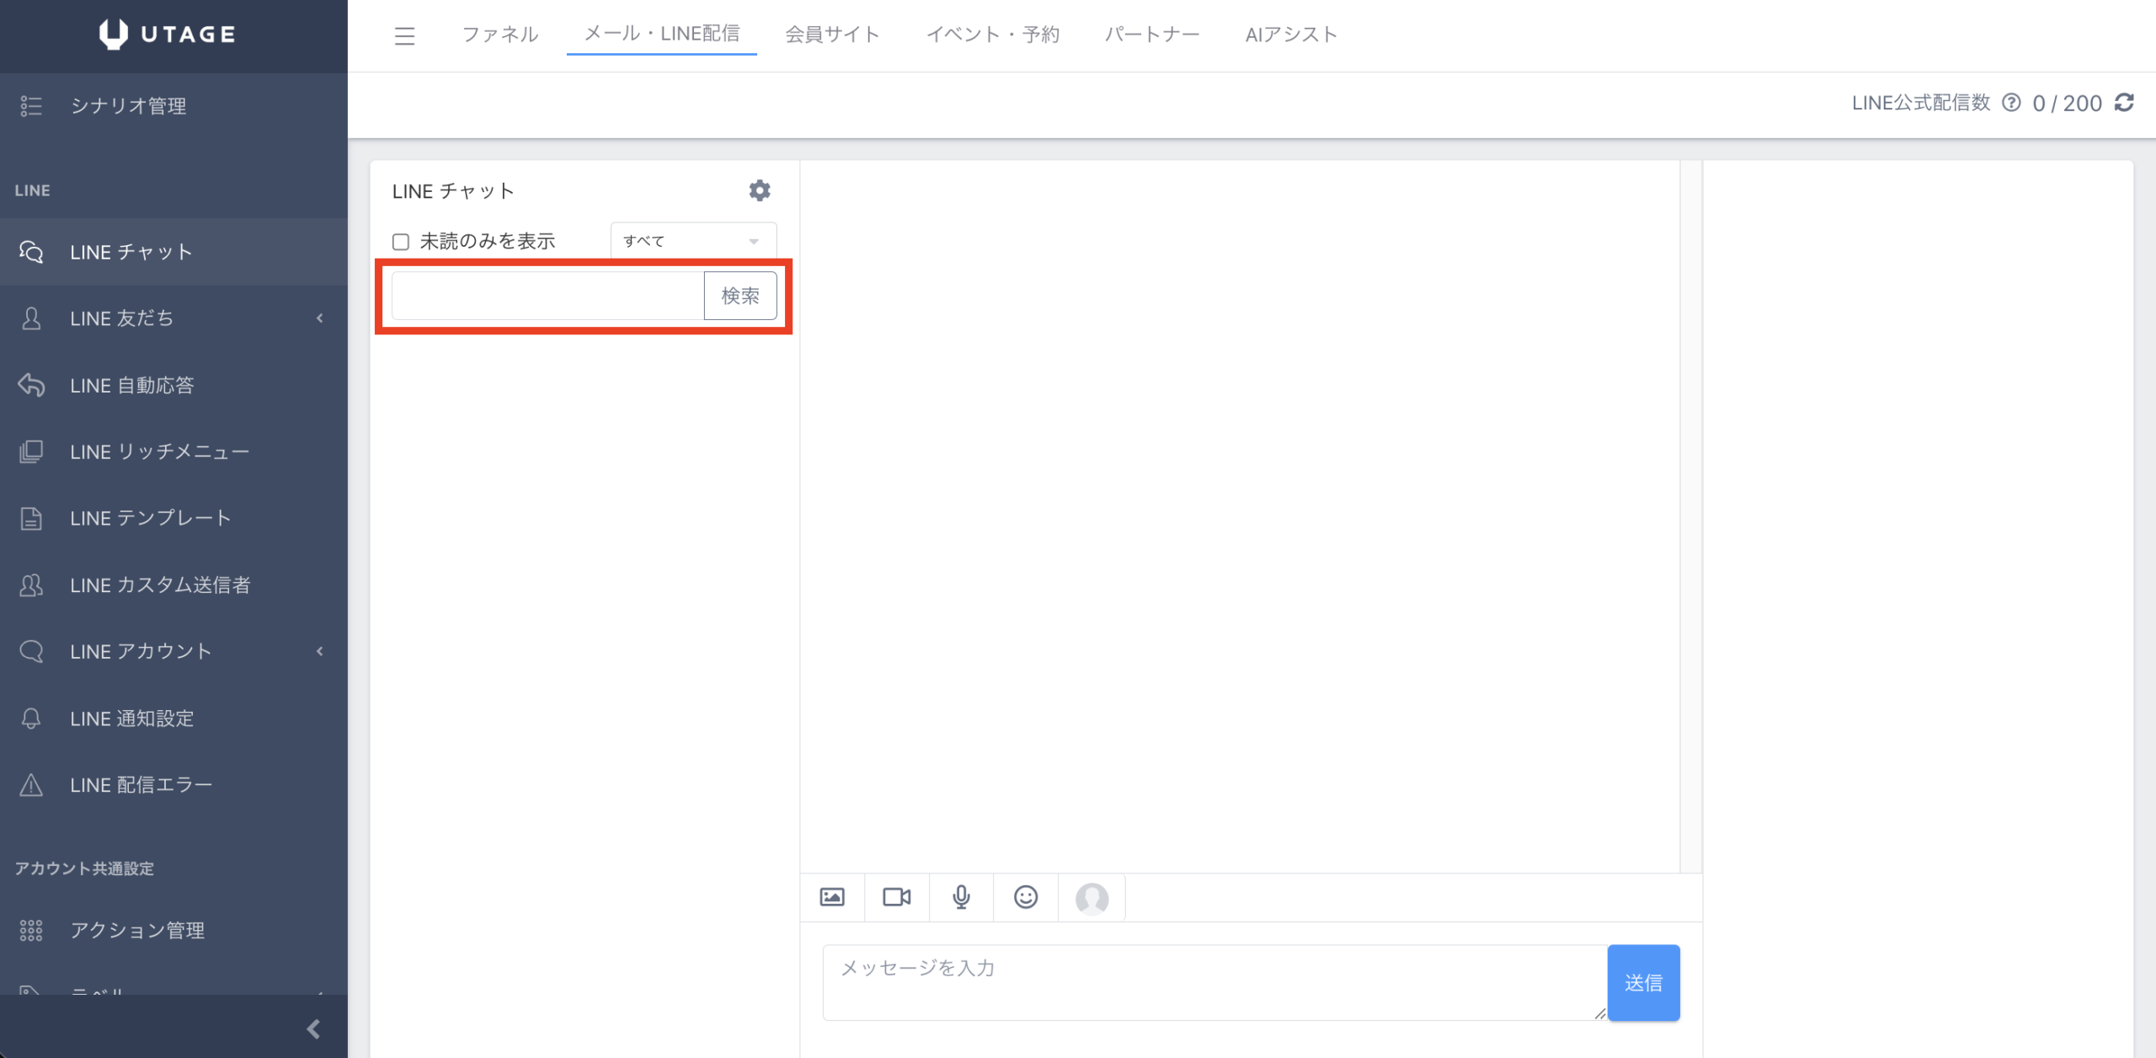Viewport: 2156px width, 1058px height.
Task: Click the メッセージを入力 text area
Action: (x=1213, y=982)
